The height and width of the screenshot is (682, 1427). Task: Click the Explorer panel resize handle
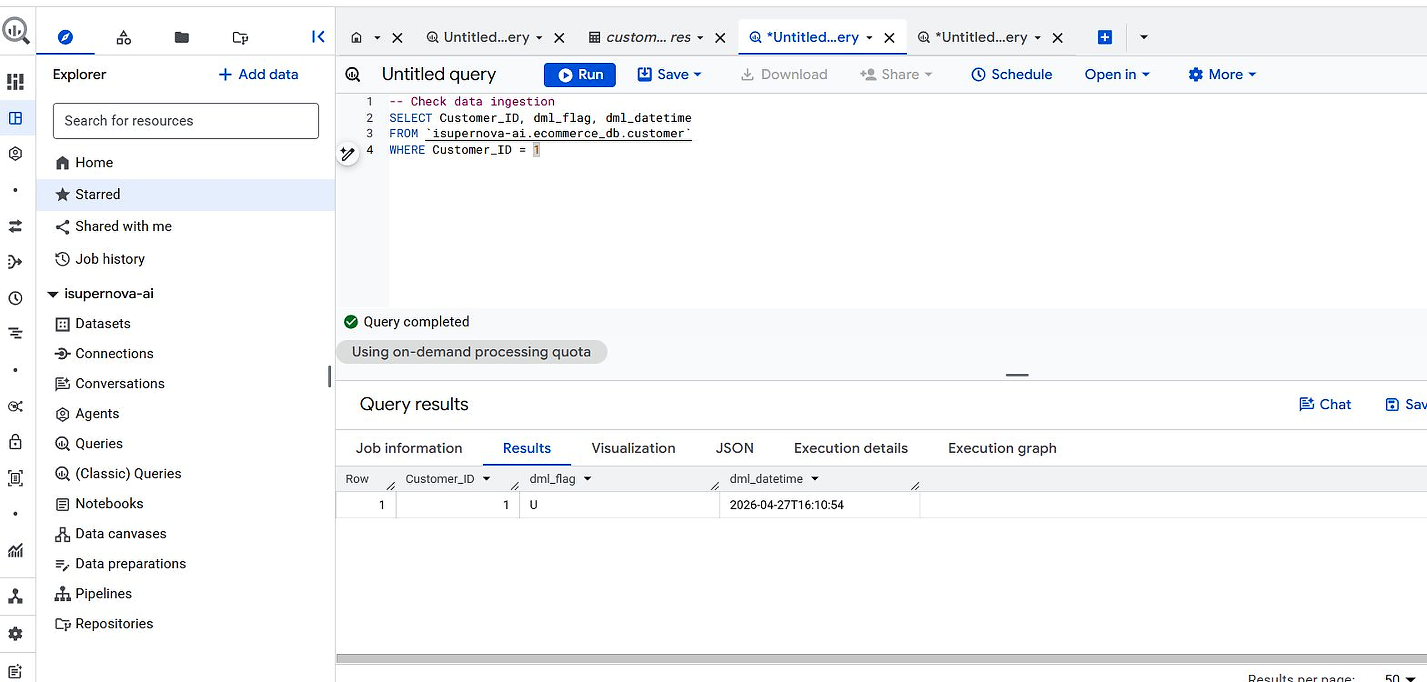(x=330, y=376)
